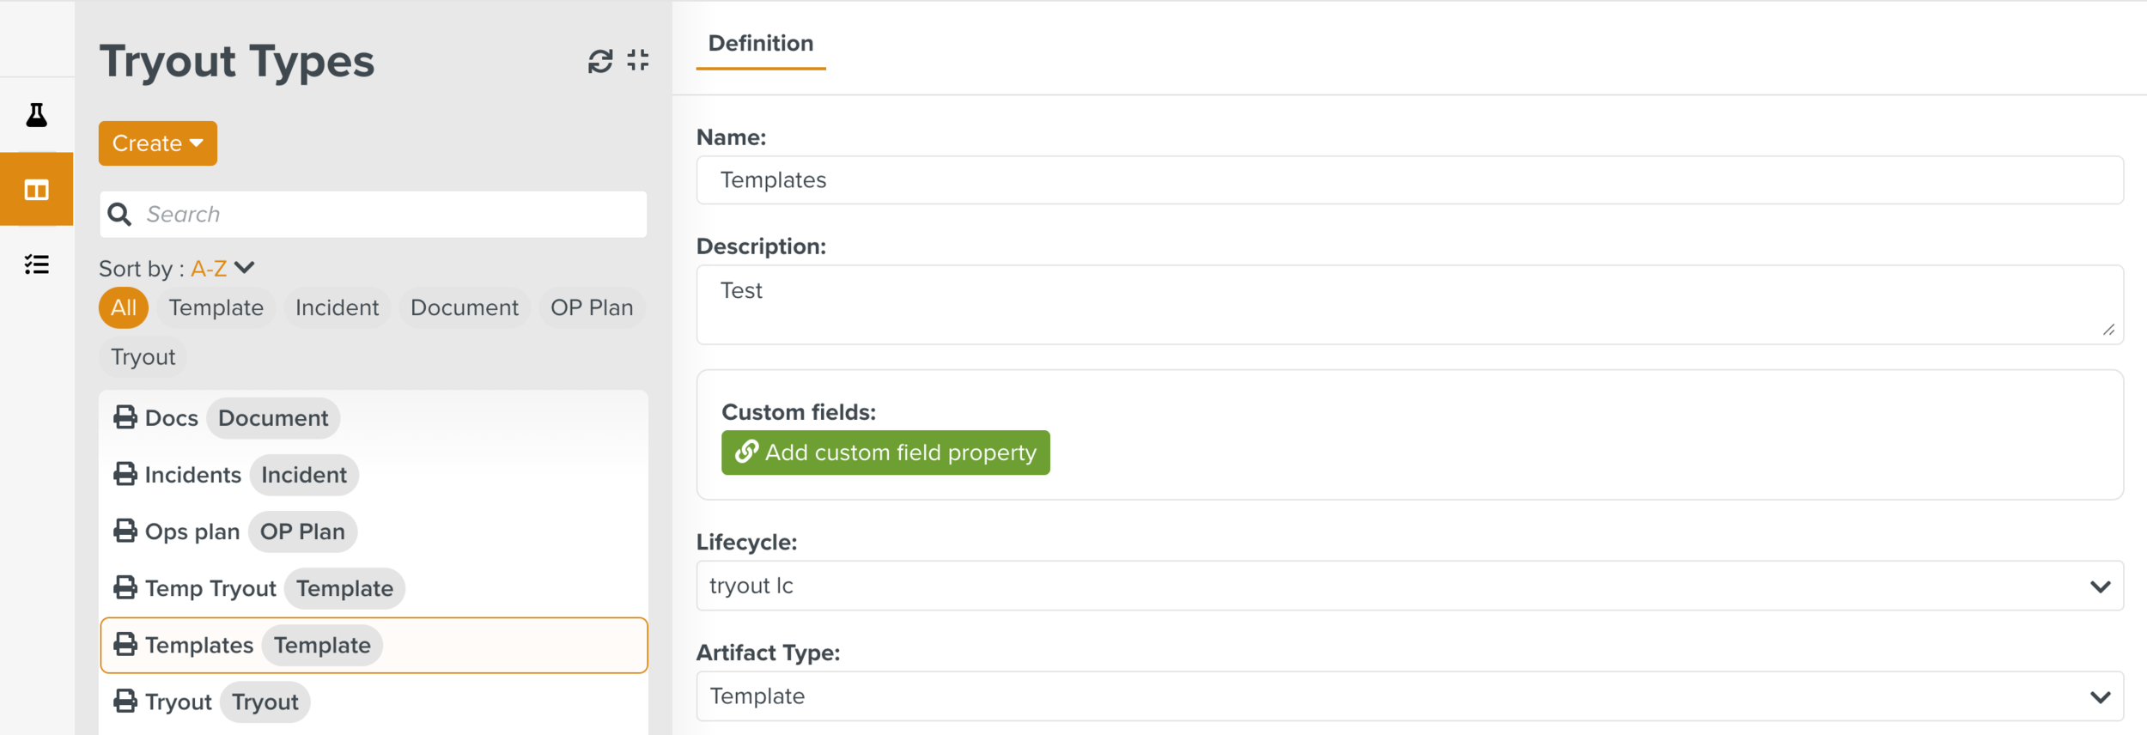The image size is (2147, 735).
Task: Select the Temp Tryout list item
Action: point(210,589)
